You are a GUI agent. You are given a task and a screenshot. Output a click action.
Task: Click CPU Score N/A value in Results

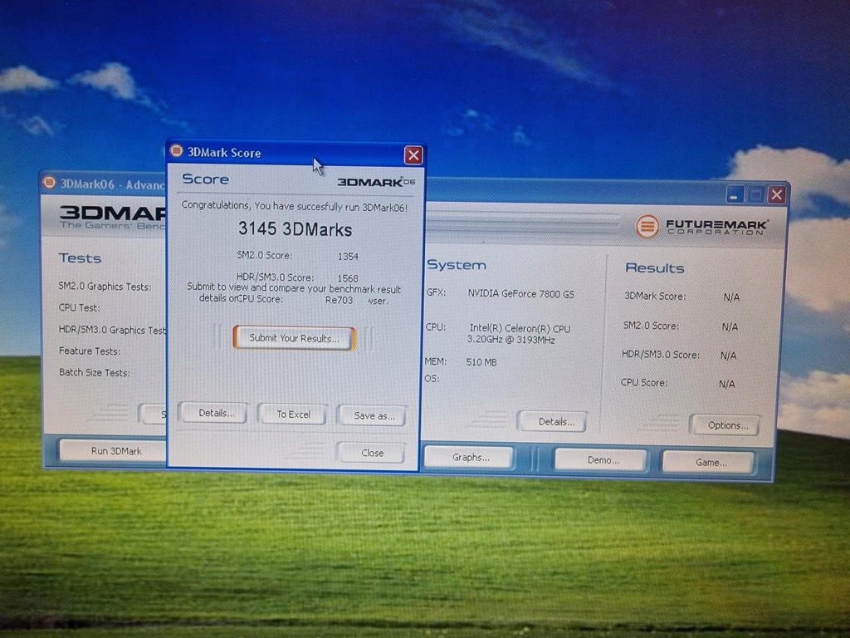(726, 384)
